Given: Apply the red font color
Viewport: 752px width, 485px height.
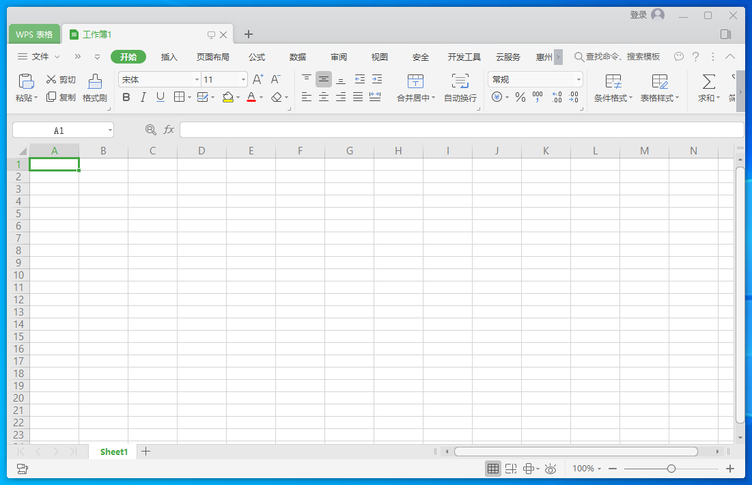Looking at the screenshot, I should coord(251,98).
